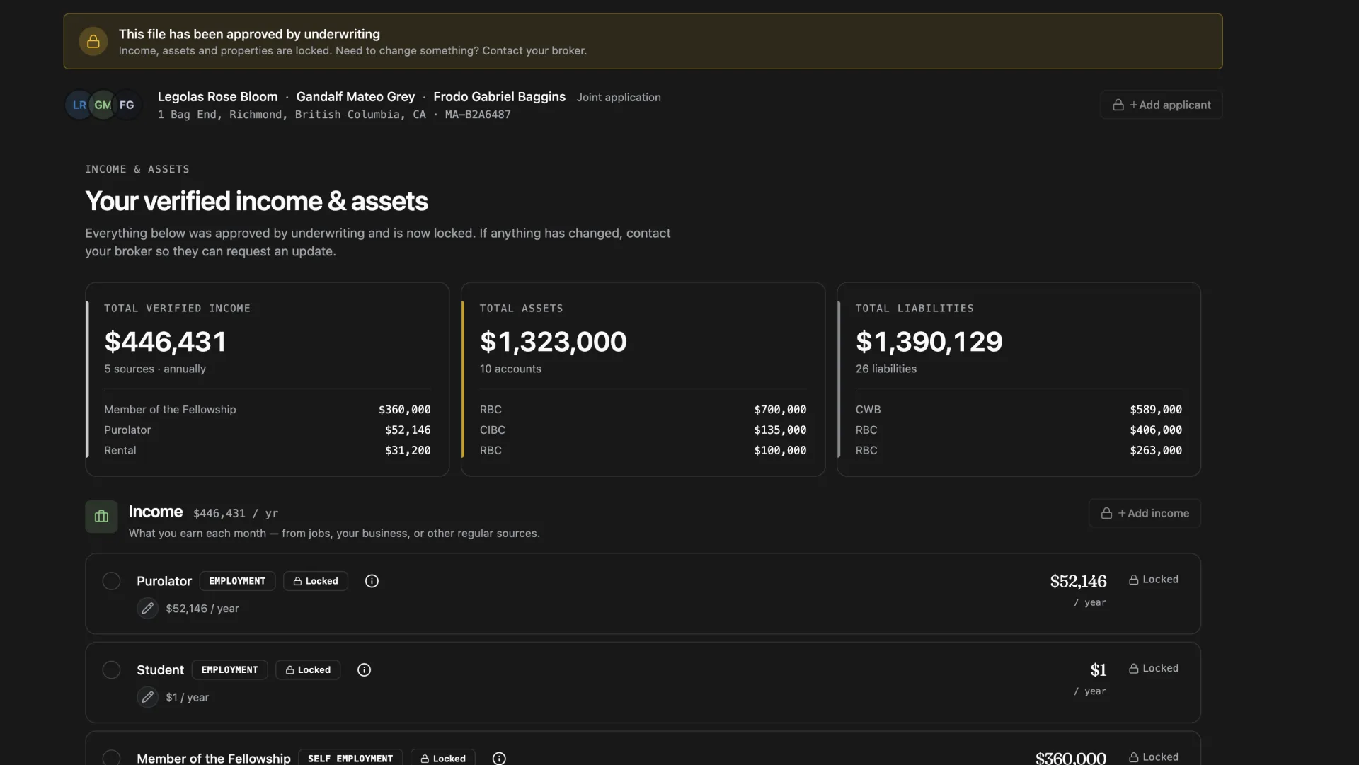Click Locked badge beside SELF EMPLOYMENT tag
Viewport: 1359px width, 765px height.
pos(443,758)
